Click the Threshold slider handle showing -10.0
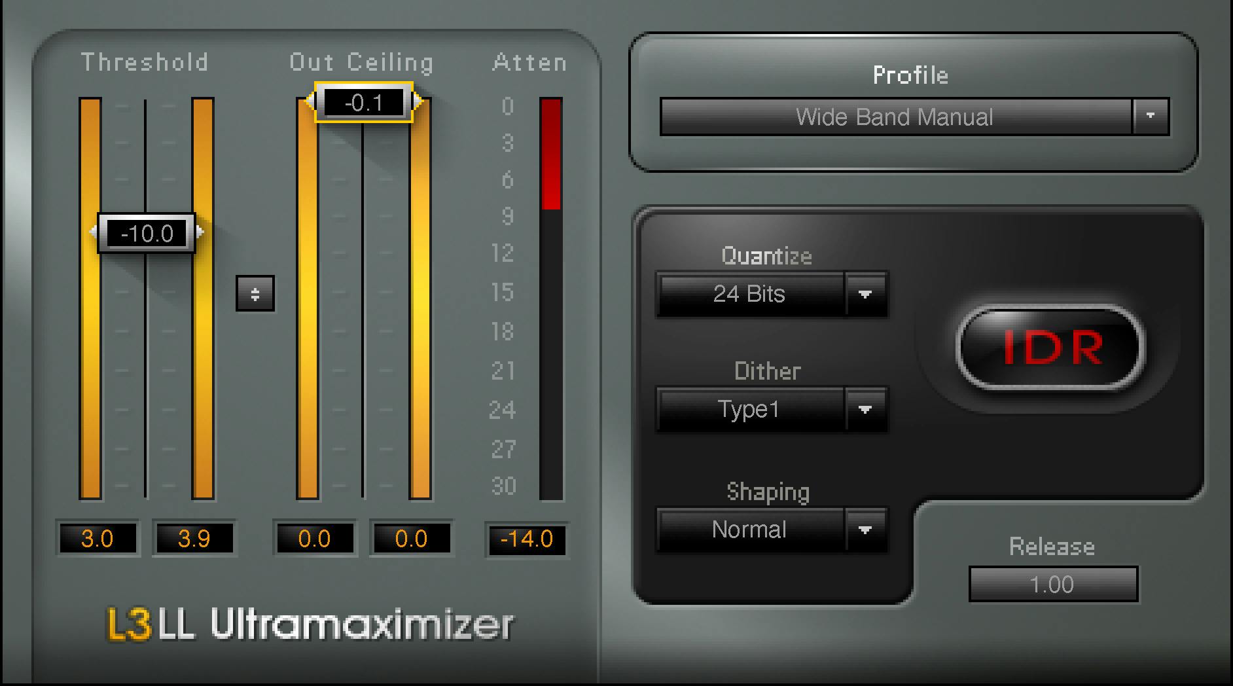 pos(147,233)
